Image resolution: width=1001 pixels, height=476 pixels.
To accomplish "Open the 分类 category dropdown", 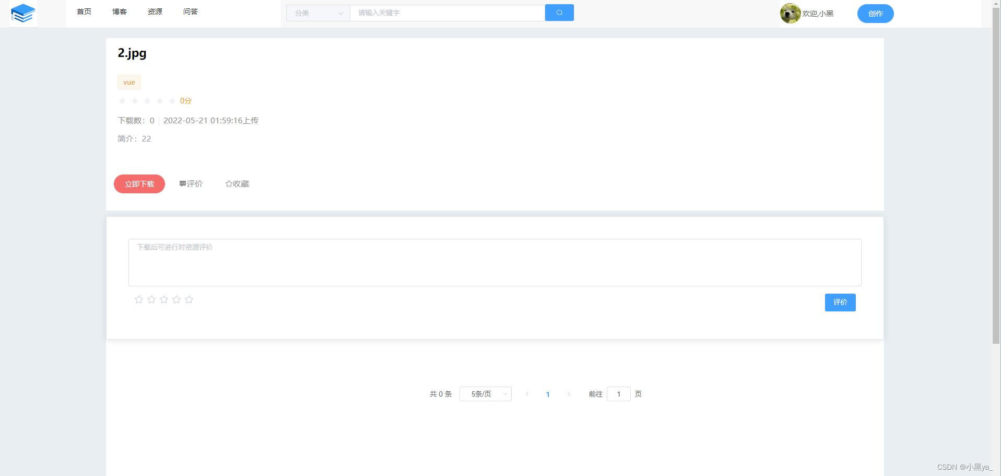I will 318,13.
